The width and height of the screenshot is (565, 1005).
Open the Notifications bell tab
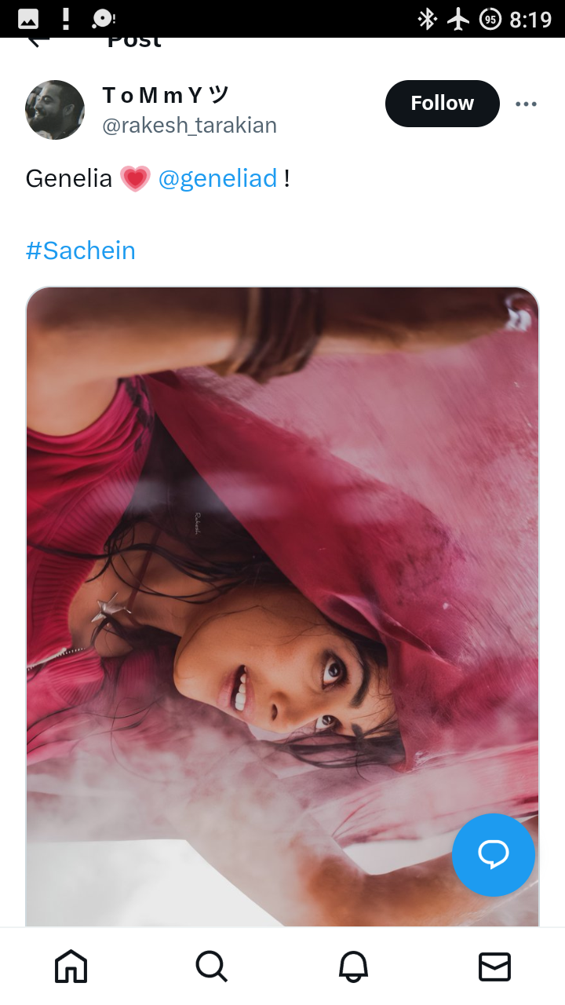coord(353,967)
